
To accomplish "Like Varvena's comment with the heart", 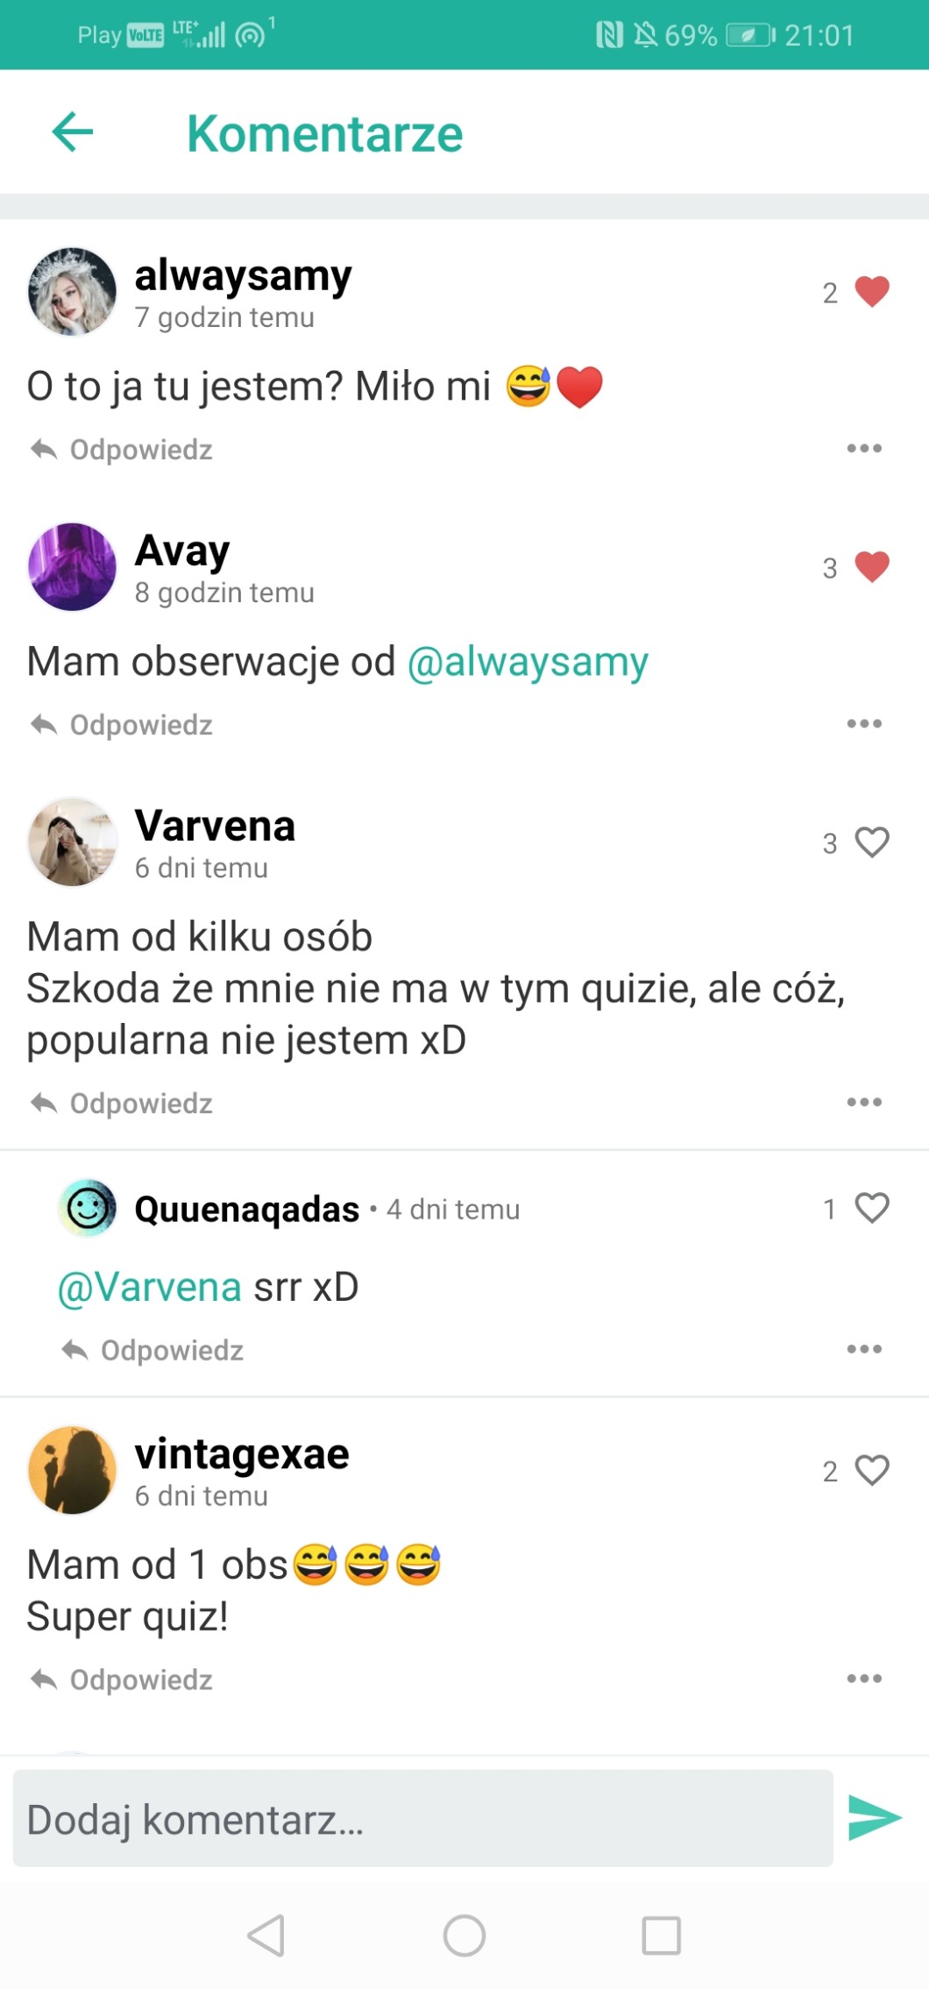I will pos(872,842).
